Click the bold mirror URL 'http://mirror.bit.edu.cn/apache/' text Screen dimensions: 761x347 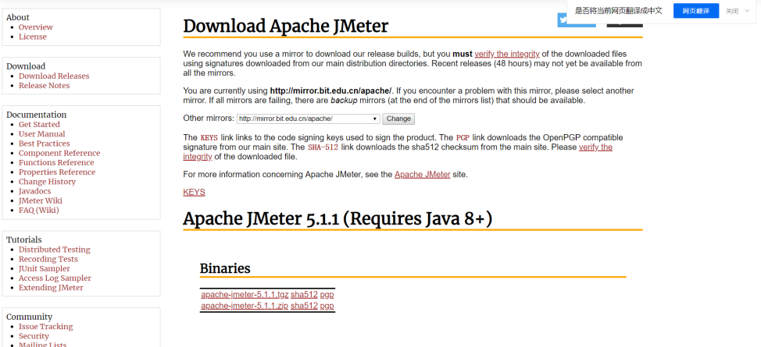click(x=330, y=90)
